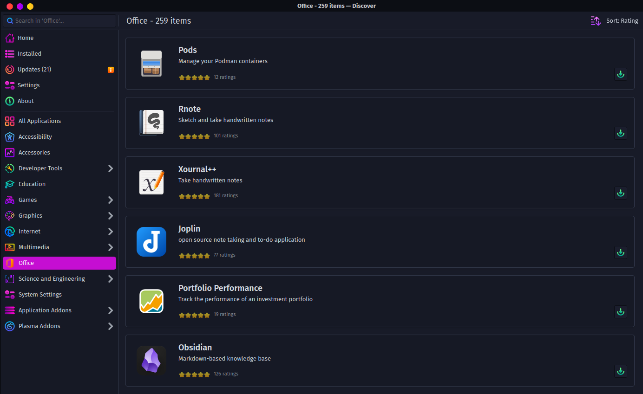Open the Pods title text
The height and width of the screenshot is (394, 643).
click(x=188, y=50)
